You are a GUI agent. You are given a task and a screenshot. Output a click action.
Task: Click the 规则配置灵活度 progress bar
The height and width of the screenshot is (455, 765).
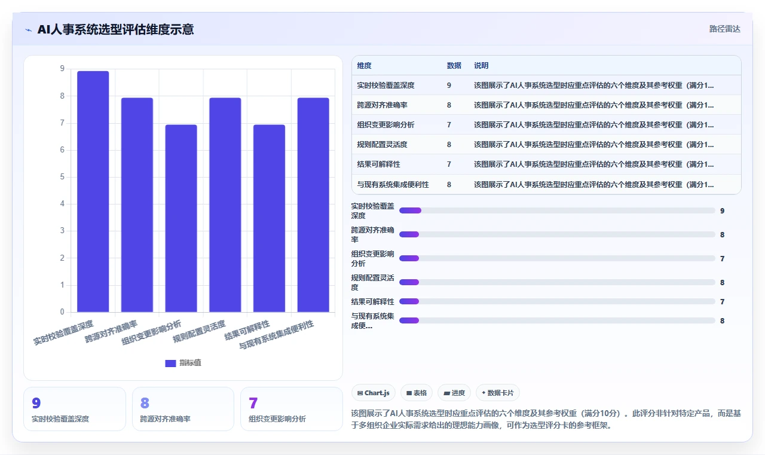click(x=557, y=282)
